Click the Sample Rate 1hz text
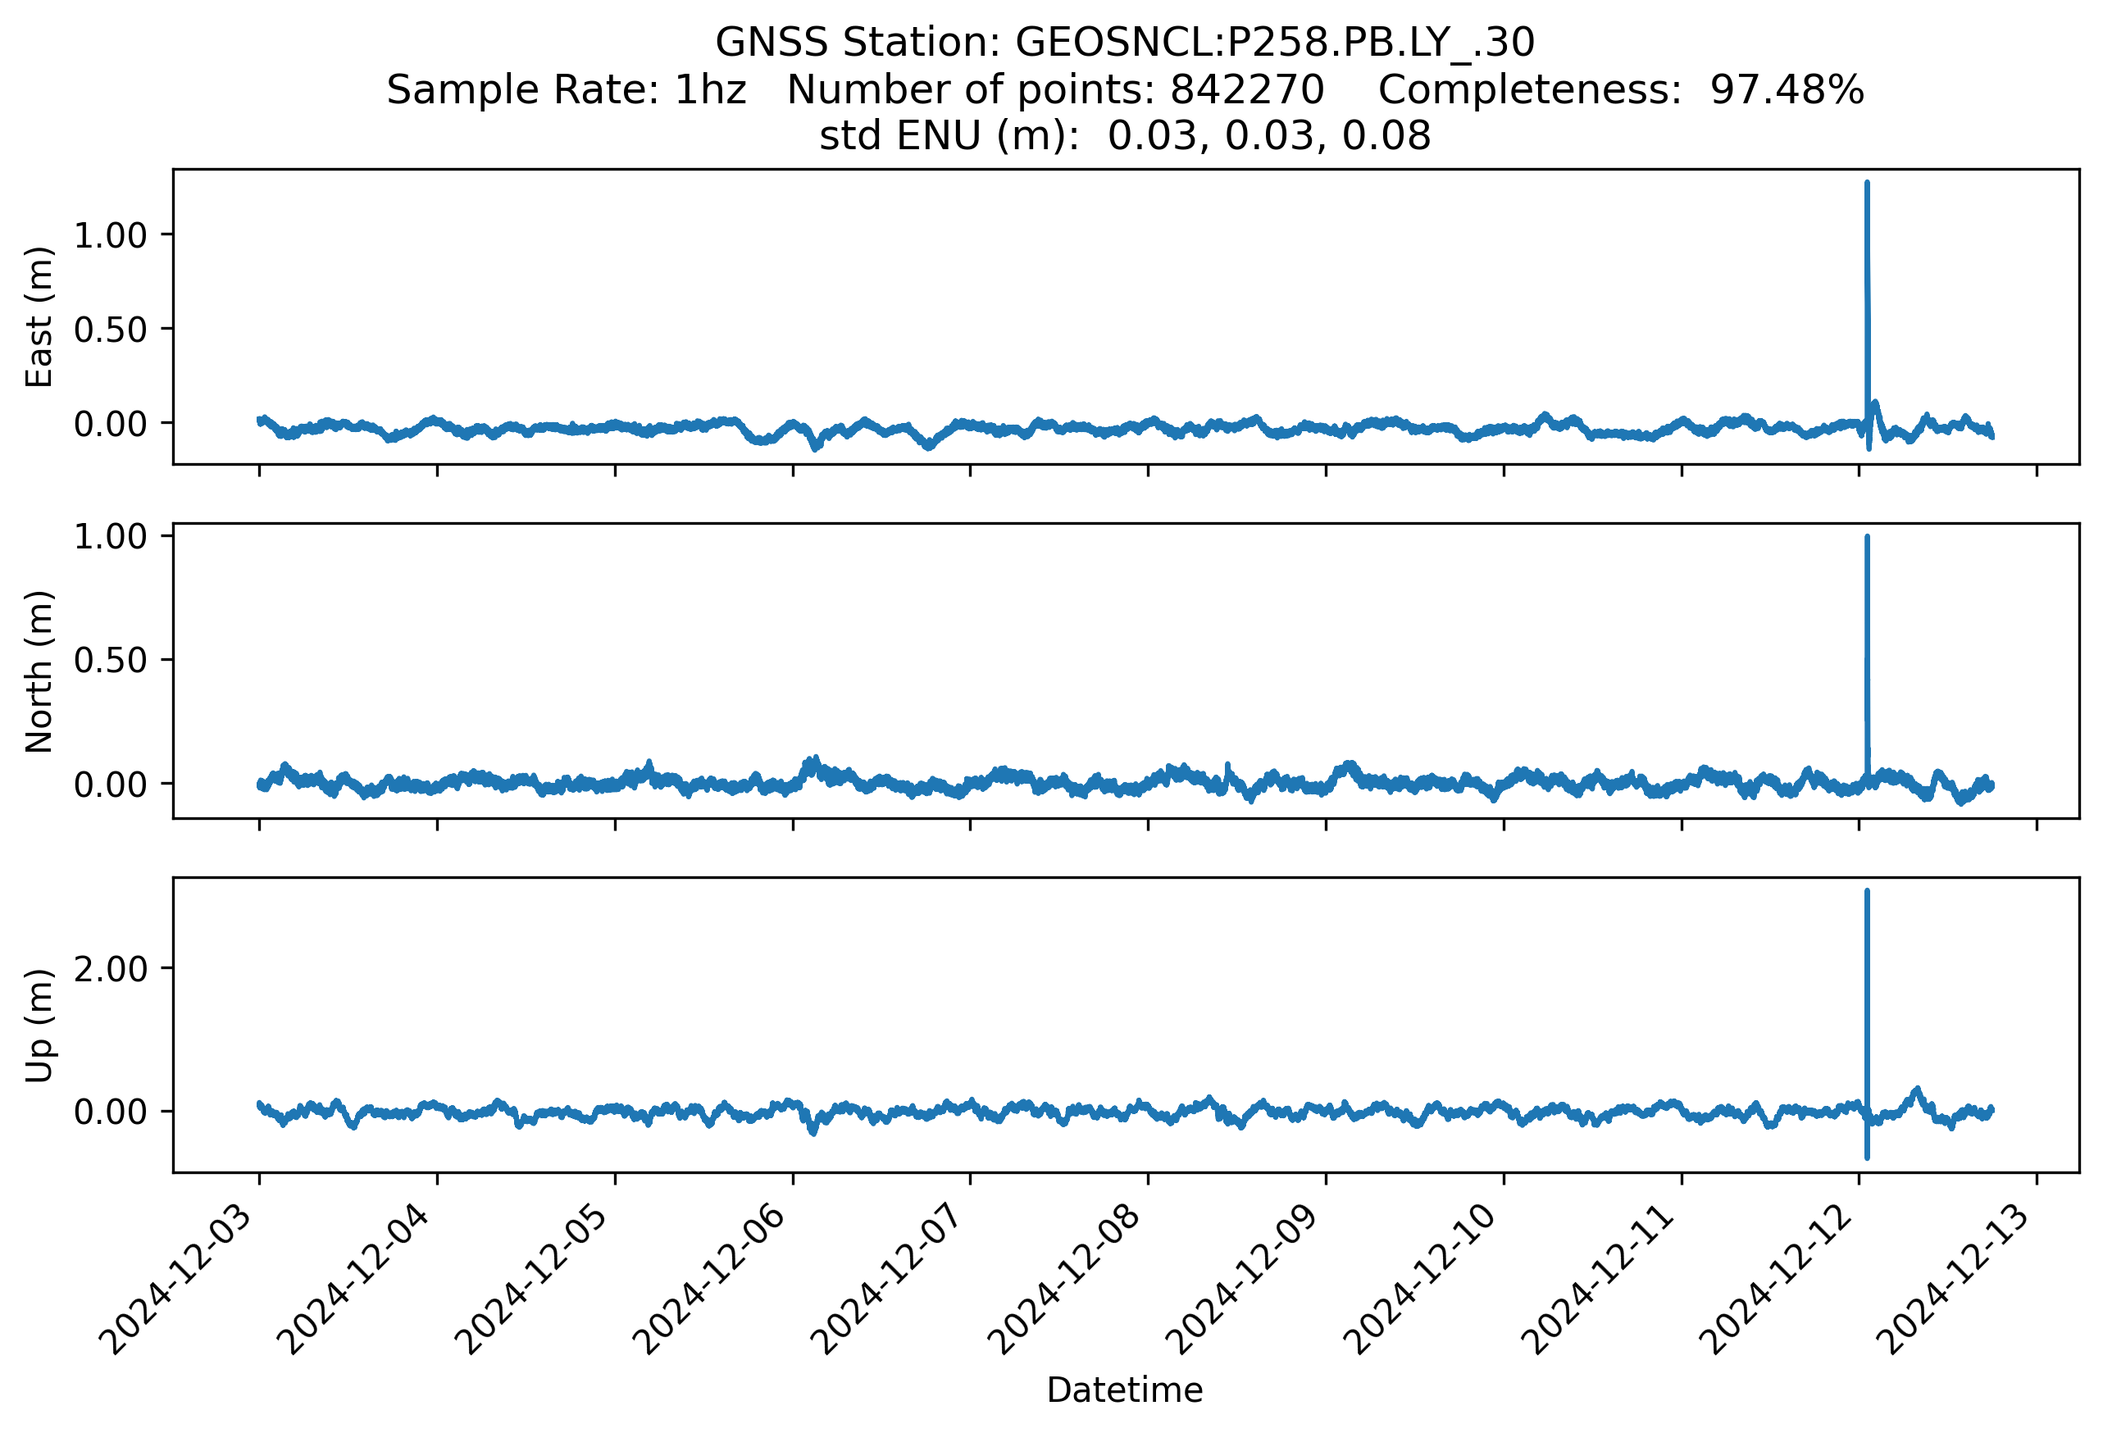 567,89
